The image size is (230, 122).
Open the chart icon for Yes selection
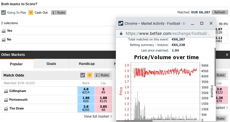[3, 31]
